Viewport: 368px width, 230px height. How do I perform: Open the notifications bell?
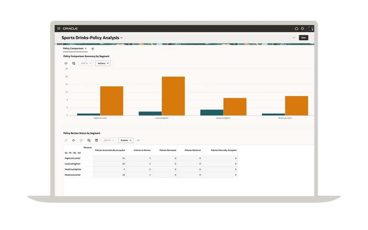click(x=303, y=29)
